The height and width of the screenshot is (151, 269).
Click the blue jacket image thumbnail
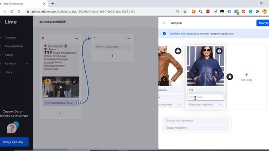coord(206,66)
